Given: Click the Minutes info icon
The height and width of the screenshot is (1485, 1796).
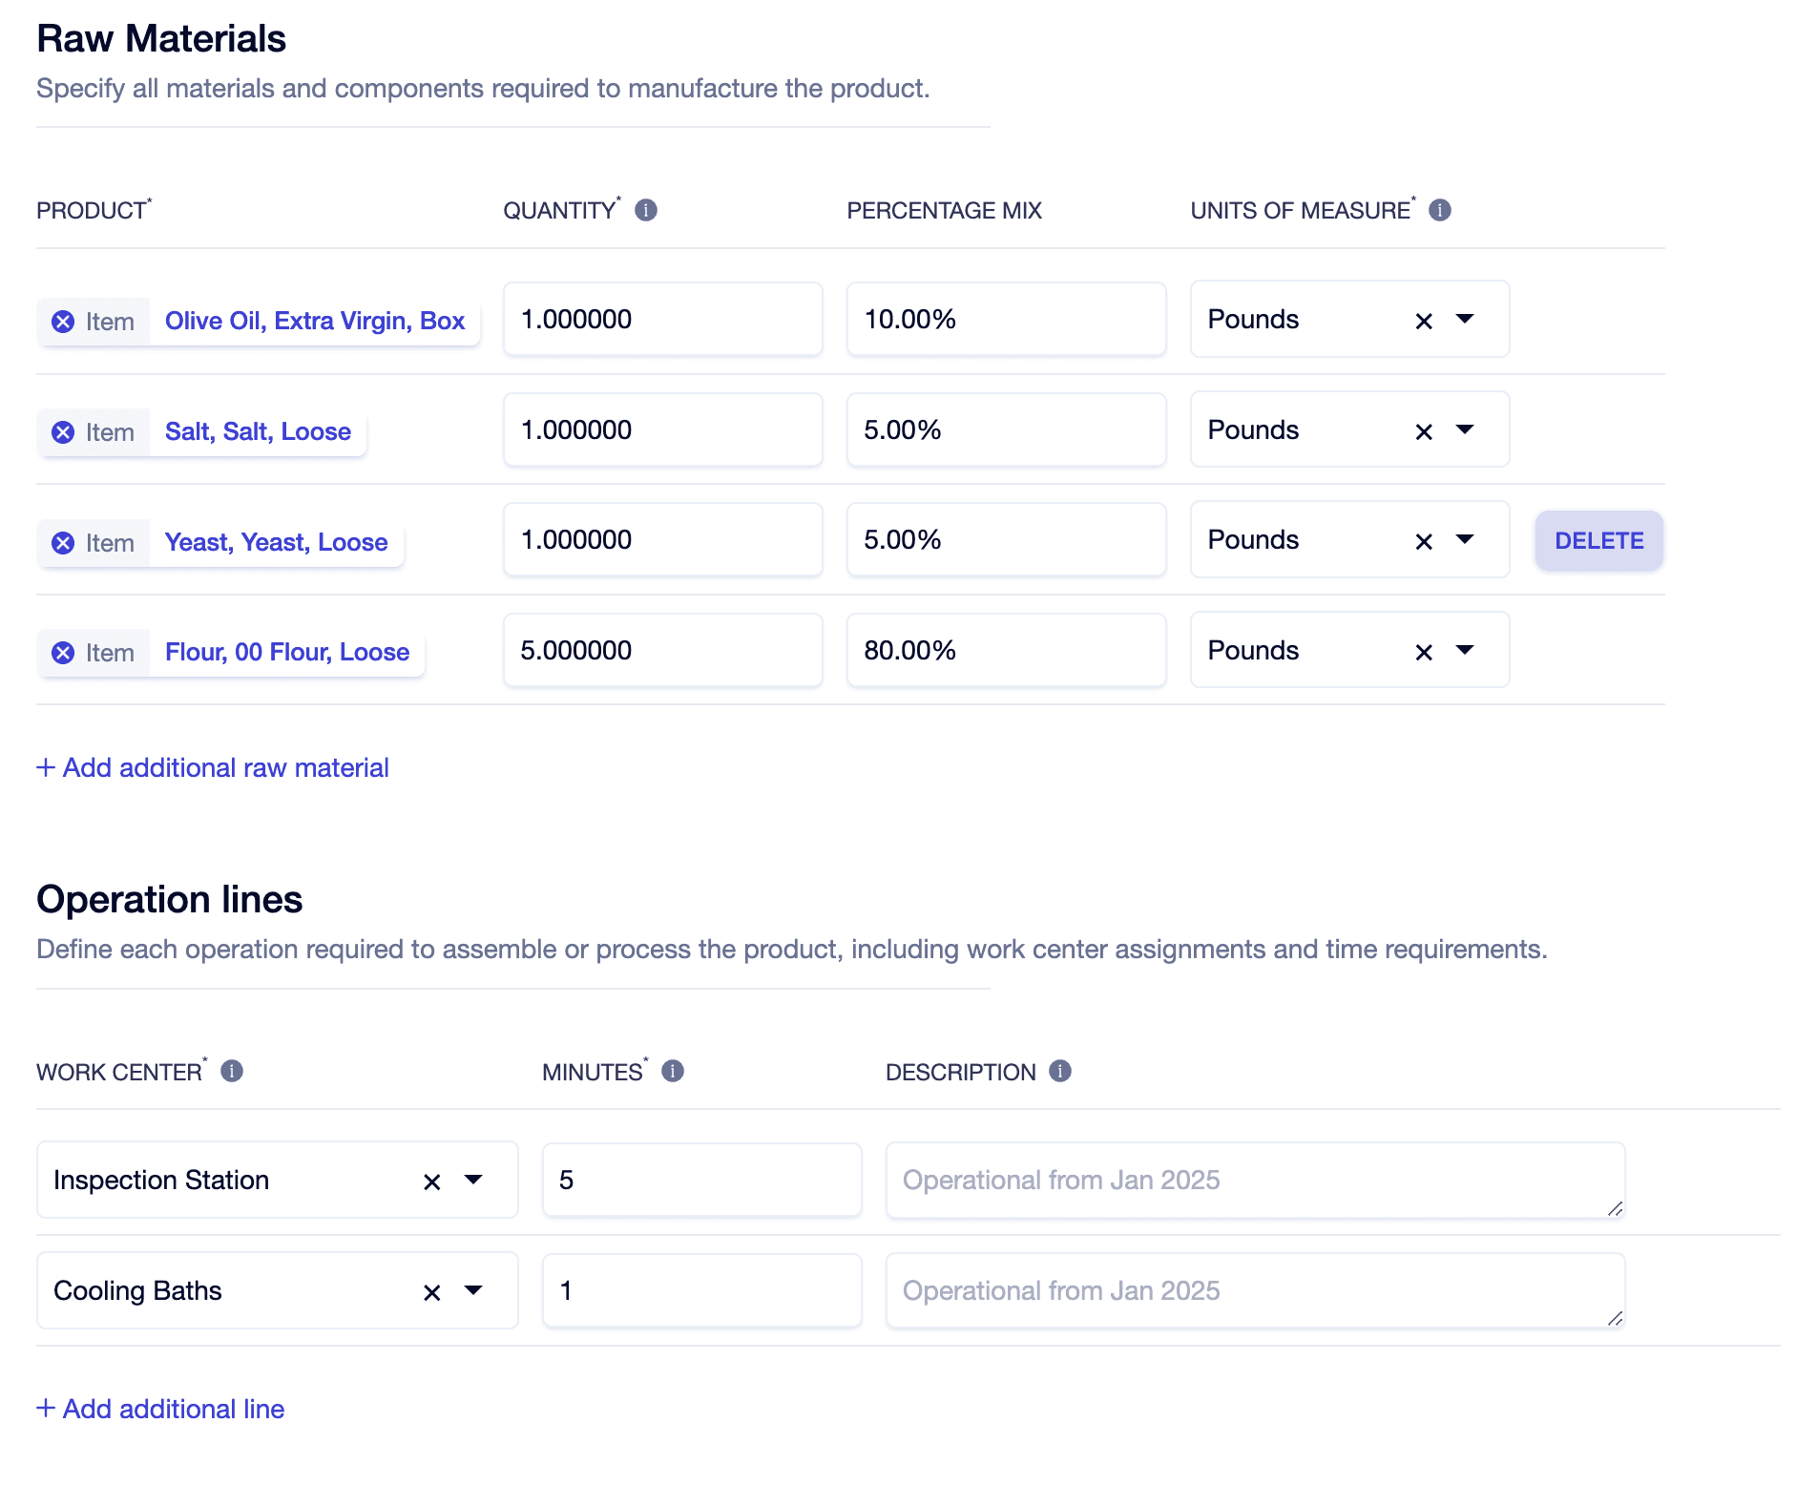Looking at the screenshot, I should (x=673, y=1071).
